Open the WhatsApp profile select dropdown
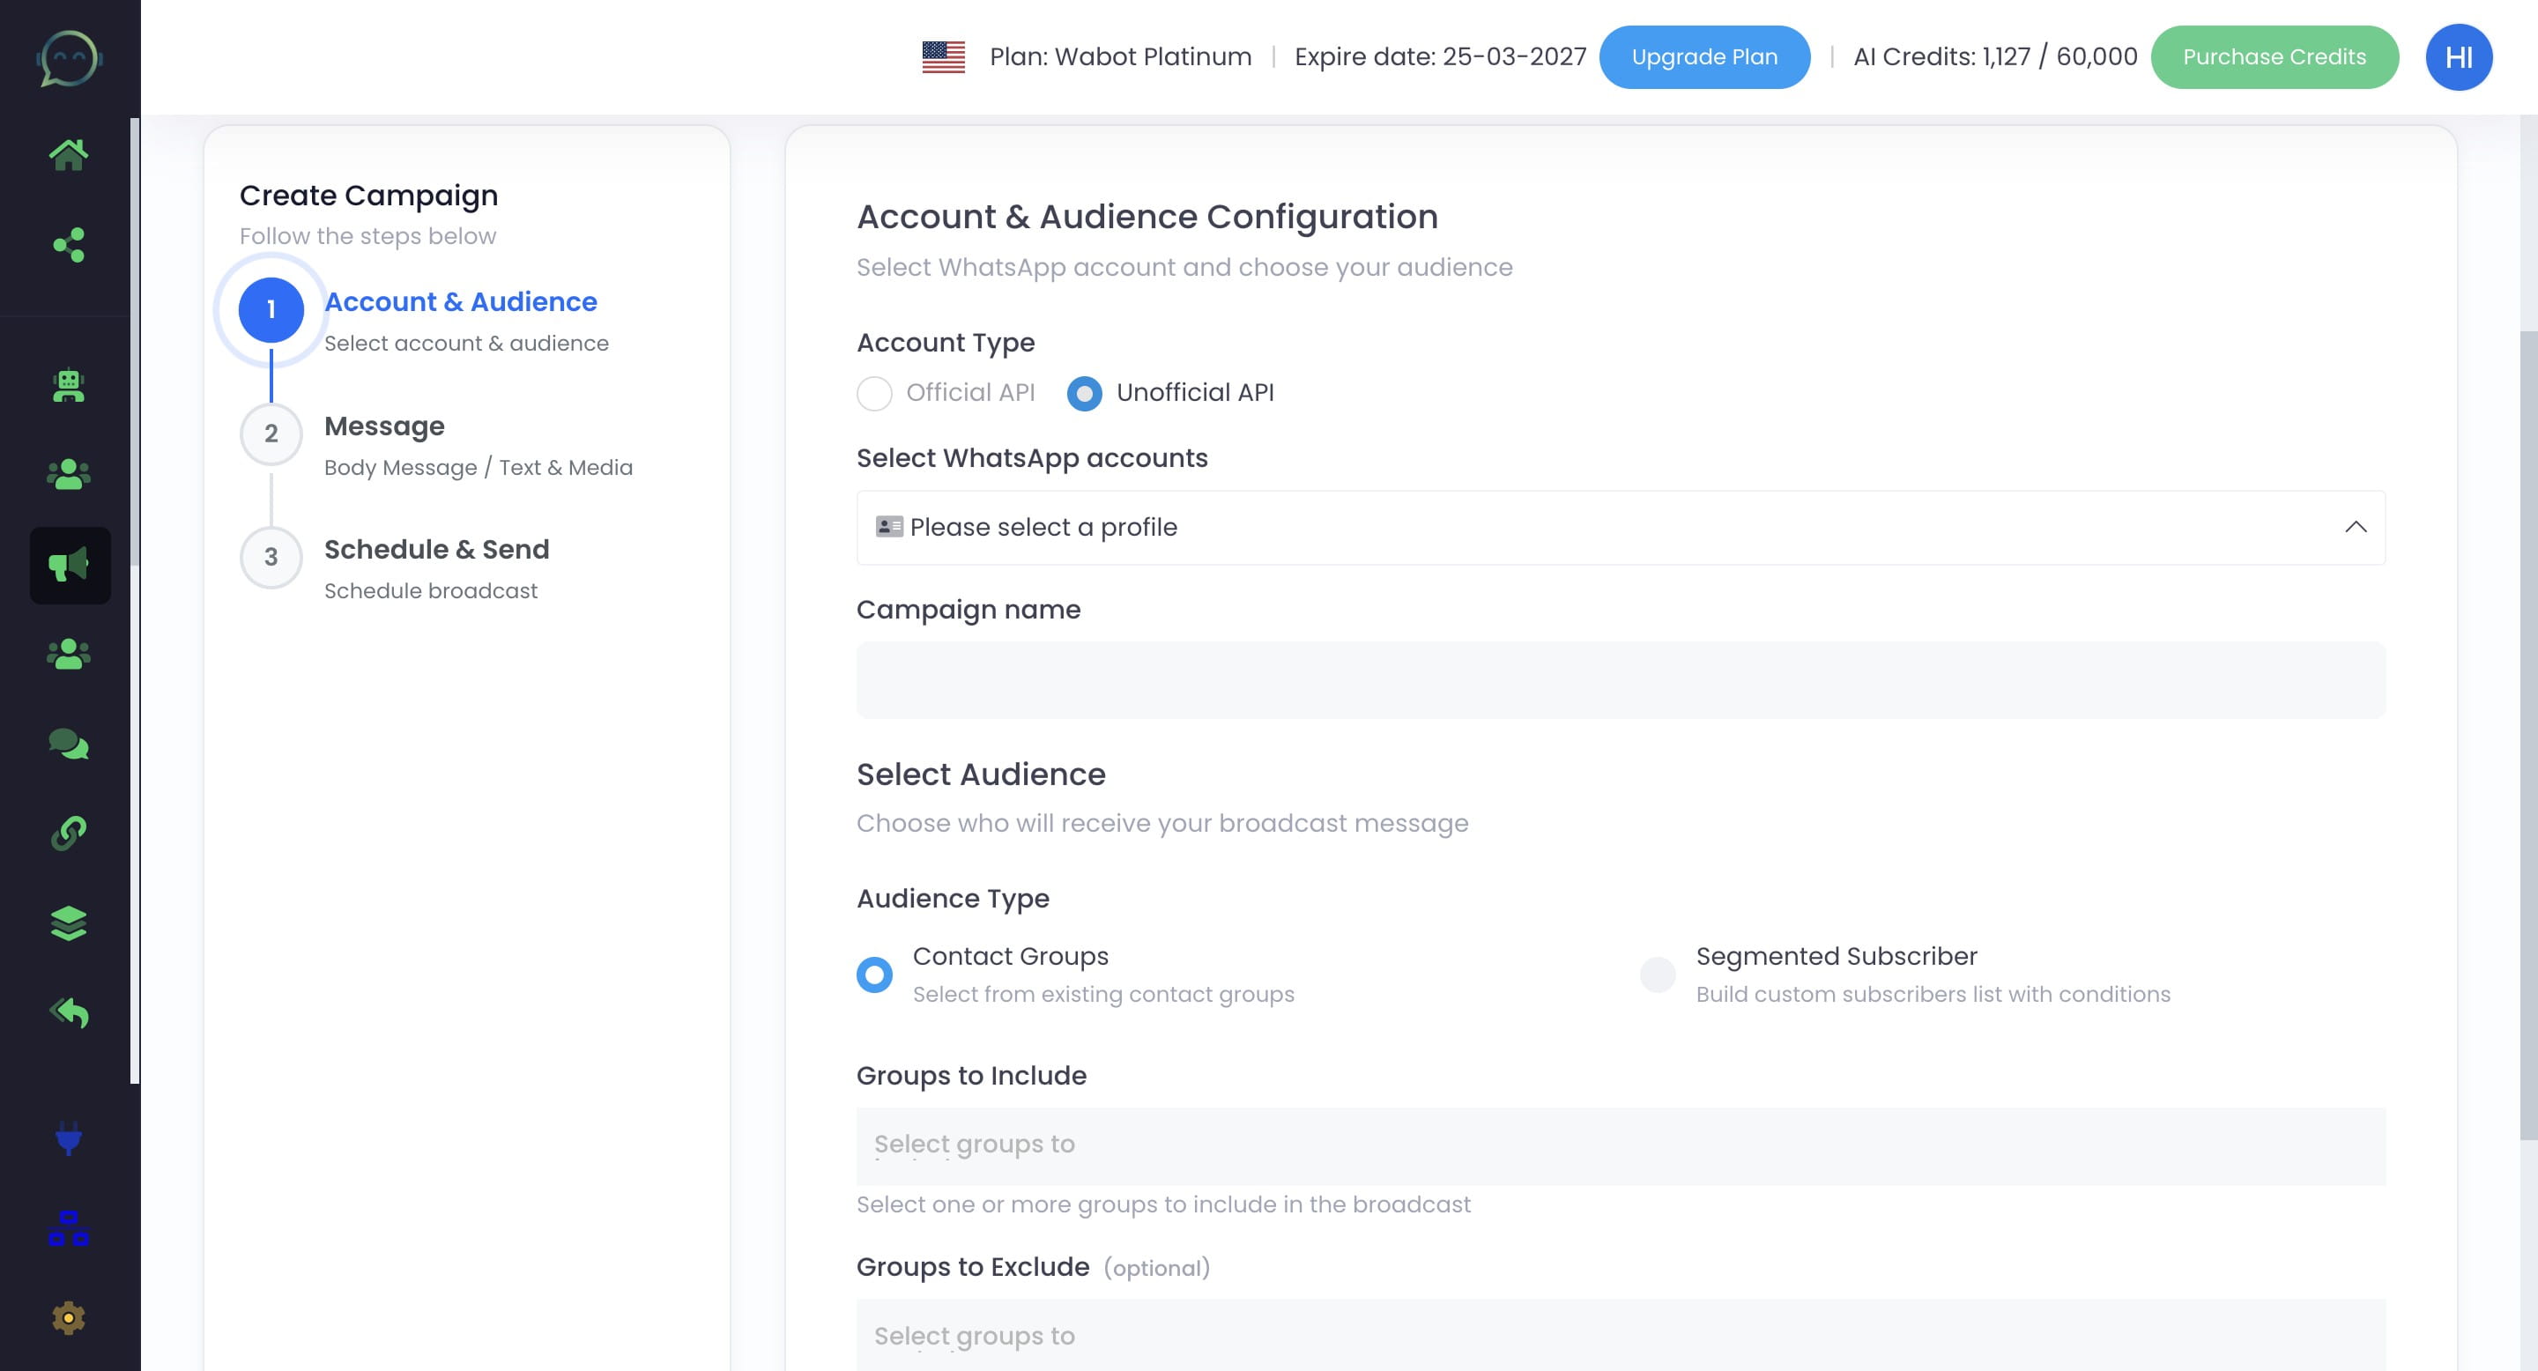This screenshot has height=1371, width=2538. point(1620,528)
